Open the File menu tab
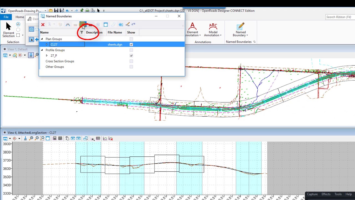Image resolution: width=355 pixels, height=200 pixels. pos(6,17)
